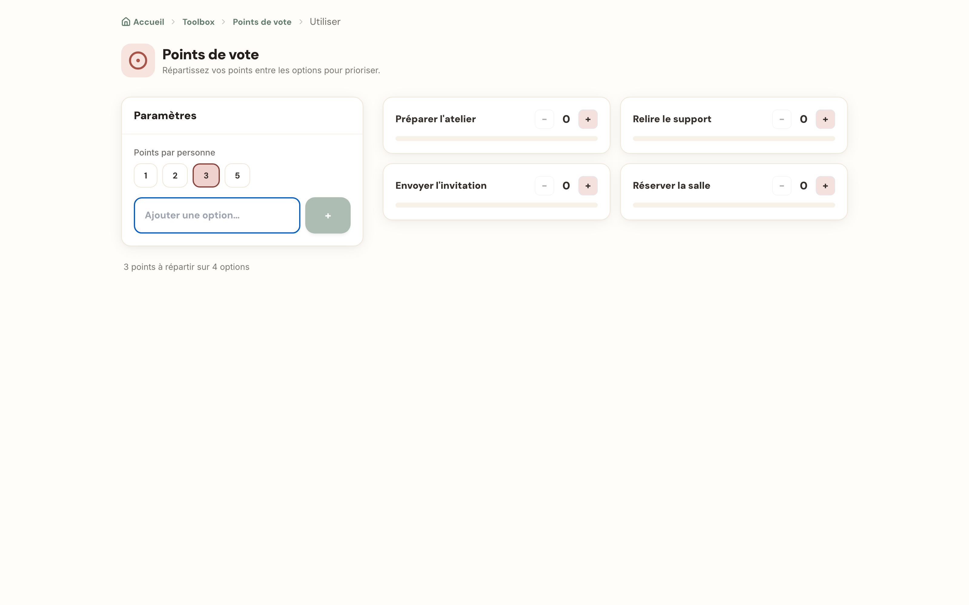969x605 pixels.
Task: Click the Réserver la salle progress bar
Action: [734, 205]
